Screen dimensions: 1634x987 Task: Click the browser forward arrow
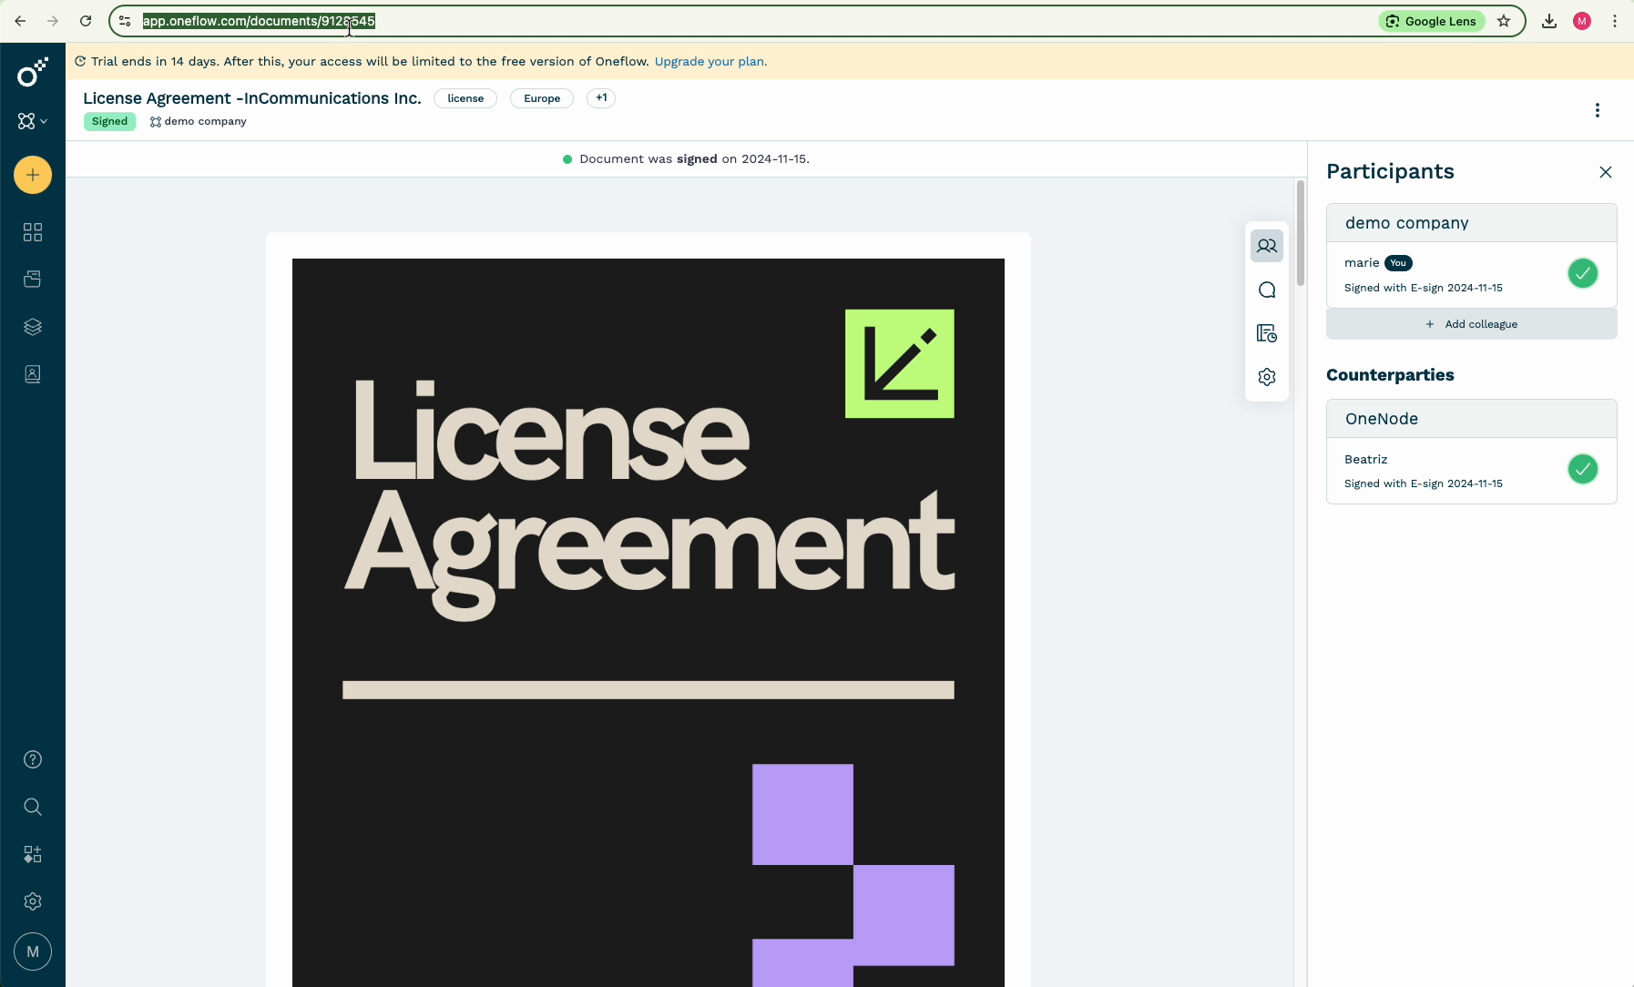coord(53,21)
